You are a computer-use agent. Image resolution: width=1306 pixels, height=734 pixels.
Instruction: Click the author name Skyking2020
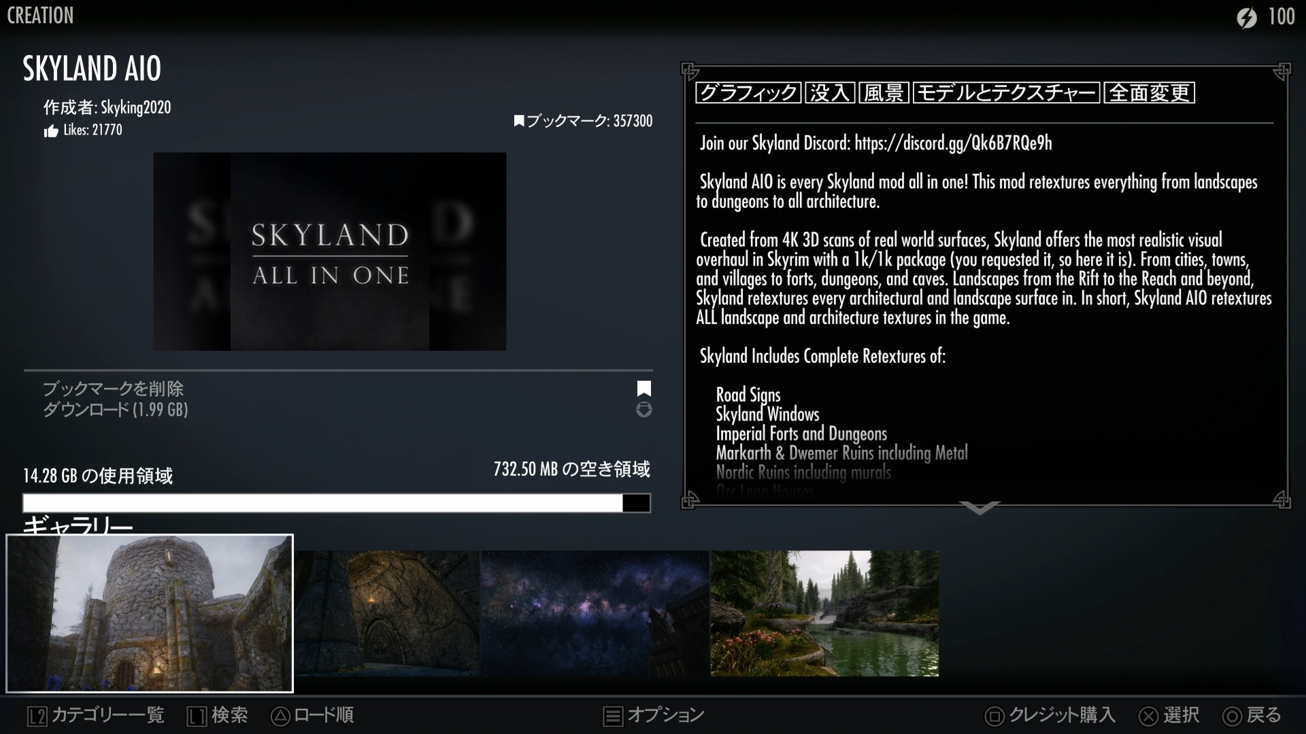pos(136,107)
